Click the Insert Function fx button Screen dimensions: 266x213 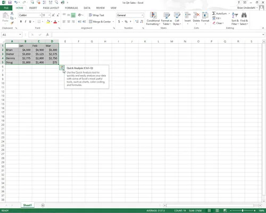click(x=47, y=35)
